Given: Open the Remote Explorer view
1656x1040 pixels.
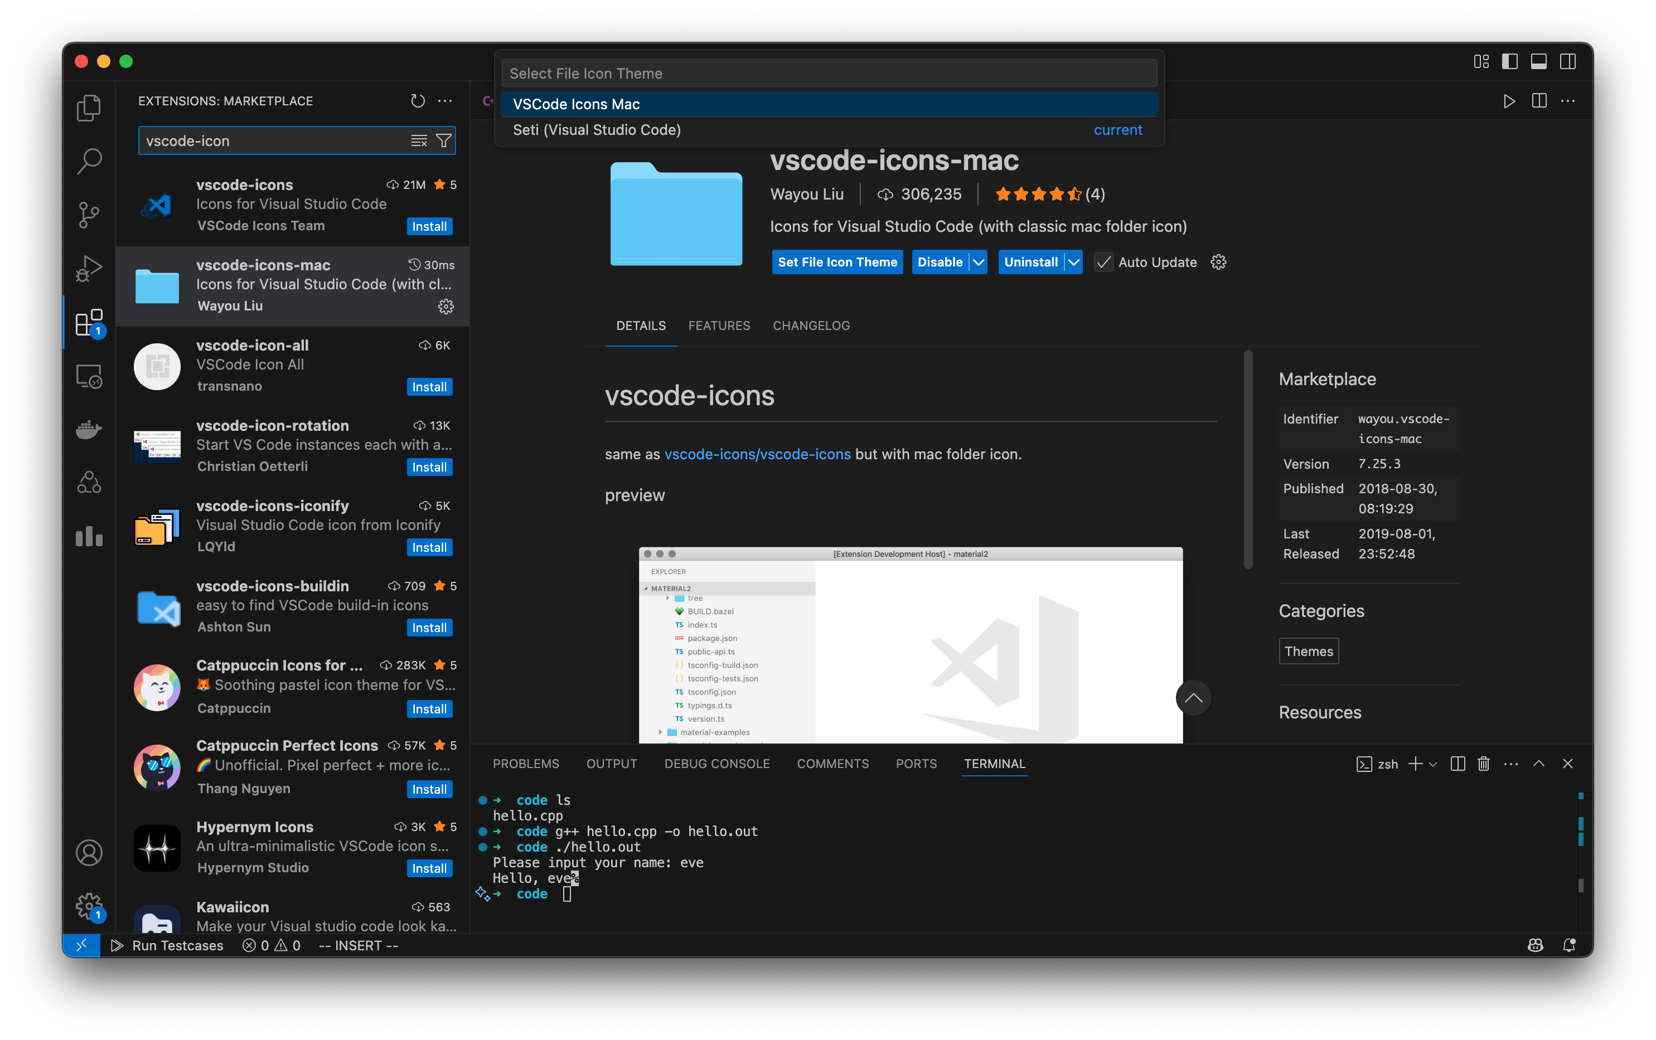Looking at the screenshot, I should (89, 376).
